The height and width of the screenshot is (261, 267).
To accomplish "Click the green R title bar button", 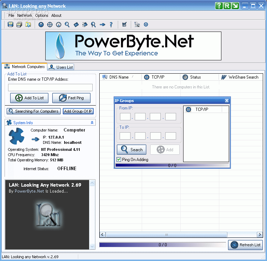I will click(227, 6).
